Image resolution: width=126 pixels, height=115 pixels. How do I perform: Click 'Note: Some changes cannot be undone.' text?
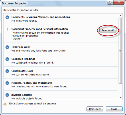tap(33, 103)
